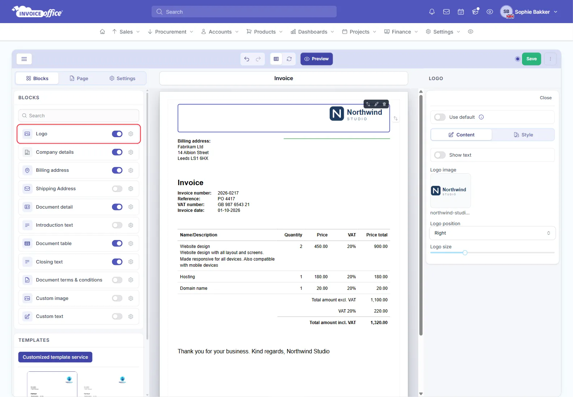Image resolution: width=573 pixels, height=397 pixels.
Task: Select the first template thumbnail
Action: pyautogui.click(x=52, y=384)
